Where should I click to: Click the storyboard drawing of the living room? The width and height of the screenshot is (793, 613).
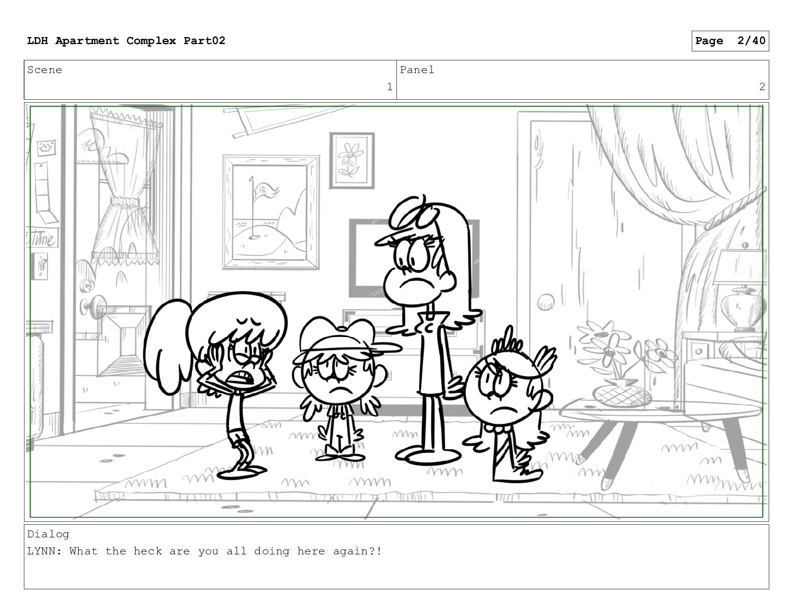(396, 312)
